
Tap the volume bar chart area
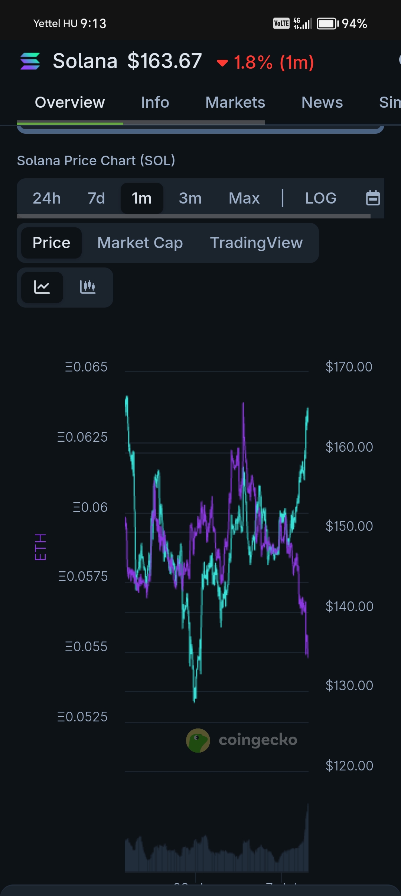tap(216, 838)
